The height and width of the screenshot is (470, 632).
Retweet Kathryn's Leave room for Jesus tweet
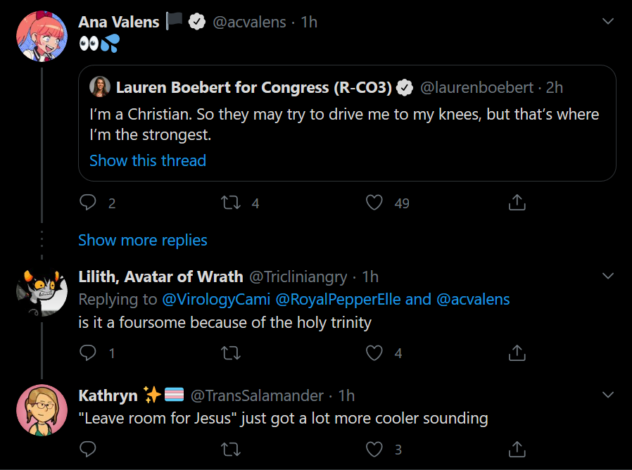pyautogui.click(x=231, y=449)
